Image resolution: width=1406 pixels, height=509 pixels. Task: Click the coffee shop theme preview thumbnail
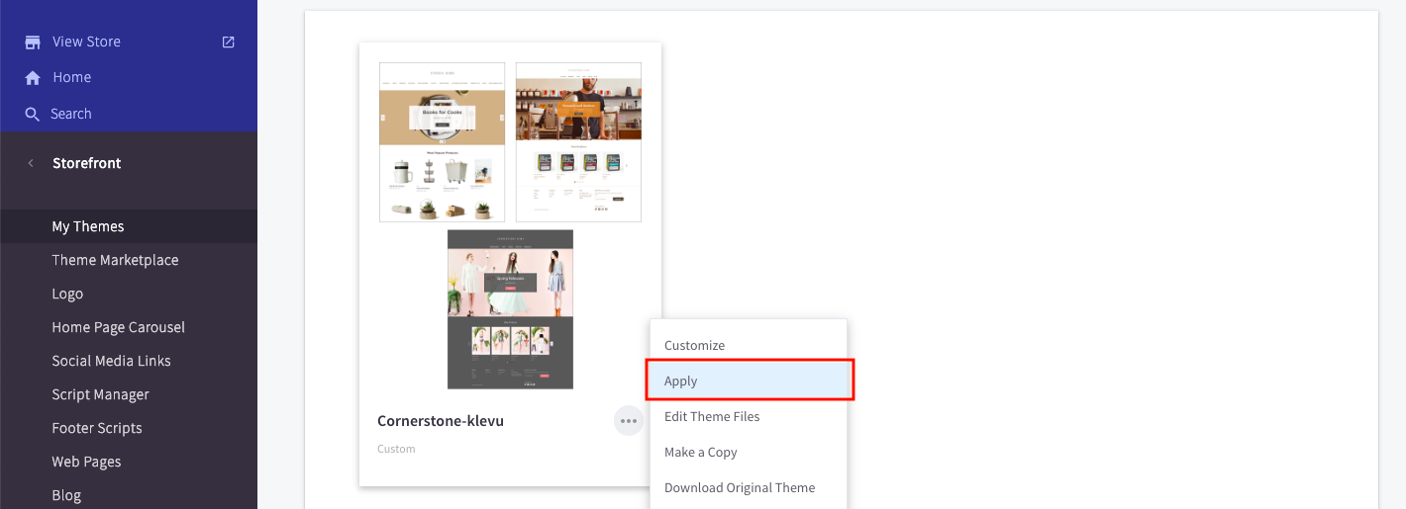coord(578,142)
